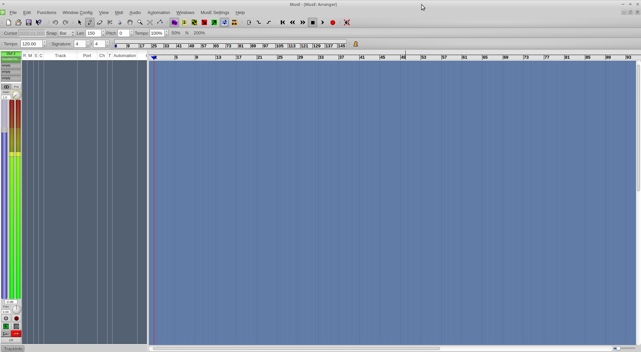Toggle the green speaker mute button

coord(6,326)
